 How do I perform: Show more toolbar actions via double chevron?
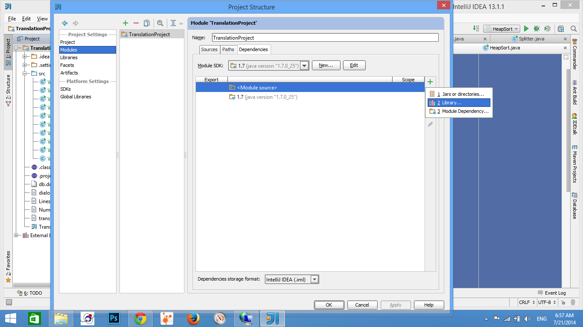point(181,23)
